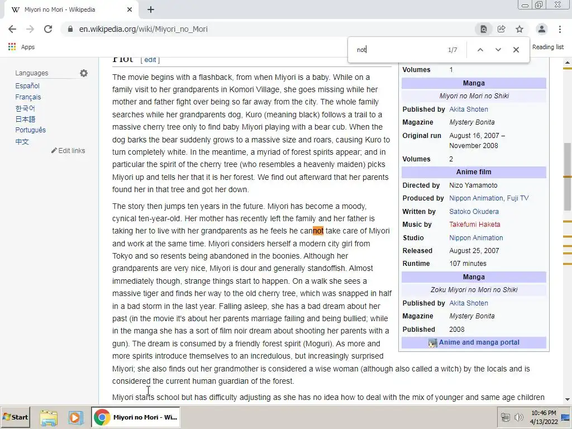Click the padlock site info icon

point(70,29)
